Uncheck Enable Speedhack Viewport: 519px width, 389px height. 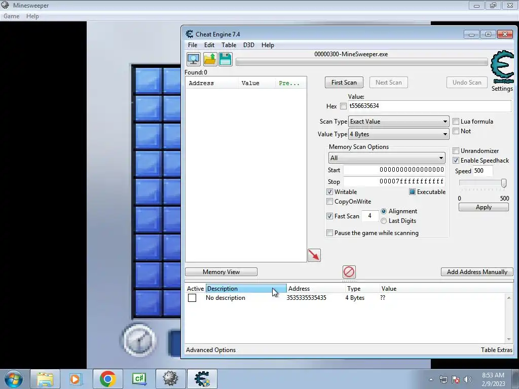[x=456, y=161]
